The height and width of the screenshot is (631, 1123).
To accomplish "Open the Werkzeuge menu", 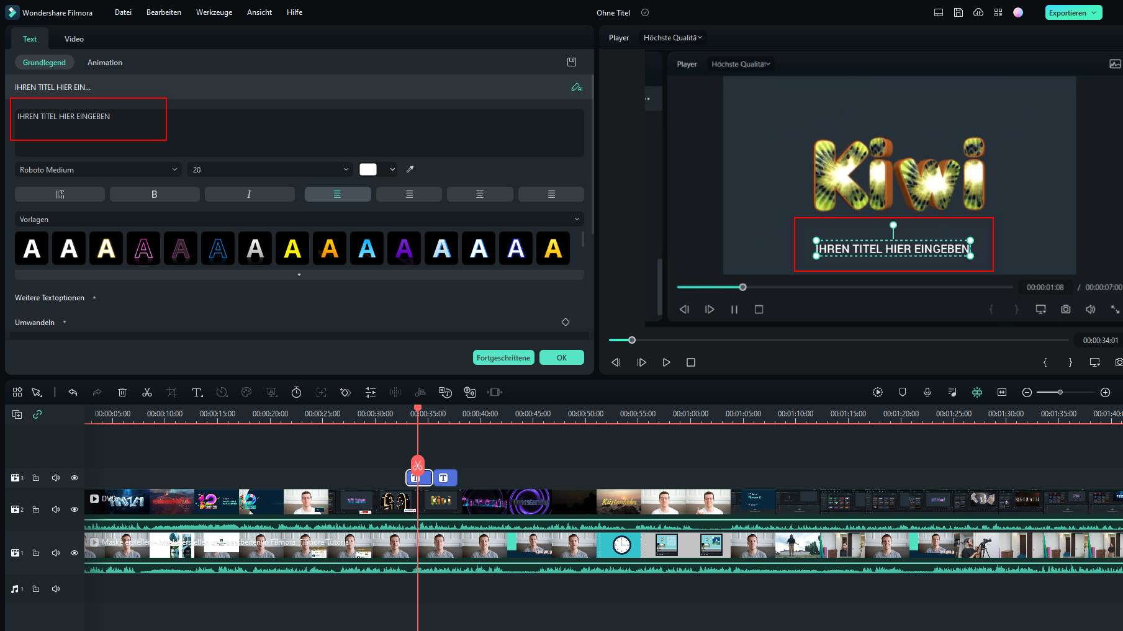I will point(214,12).
